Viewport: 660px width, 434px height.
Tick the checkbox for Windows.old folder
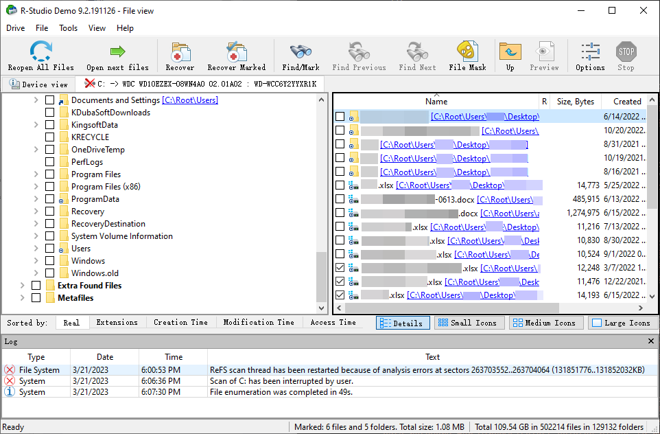(49, 273)
